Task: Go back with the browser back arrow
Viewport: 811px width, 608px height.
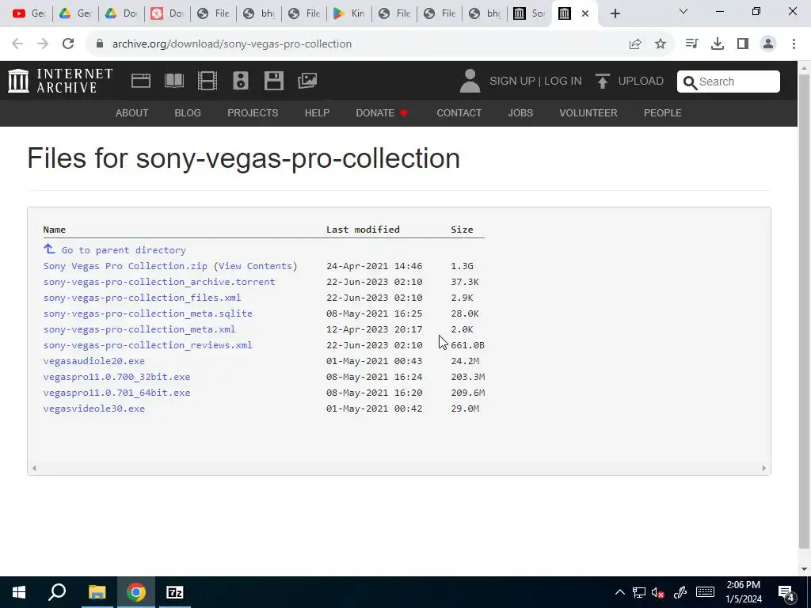Action: [x=17, y=44]
